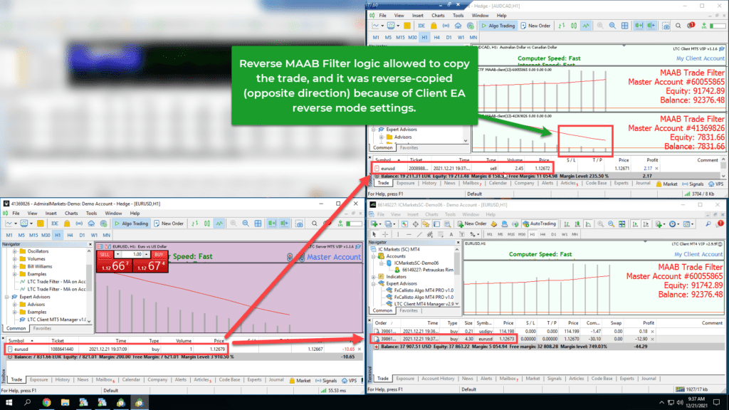Viewport: 729px width, 410px height.
Task: Select M15 timeframe in AUDCAD window
Action: 400,37
